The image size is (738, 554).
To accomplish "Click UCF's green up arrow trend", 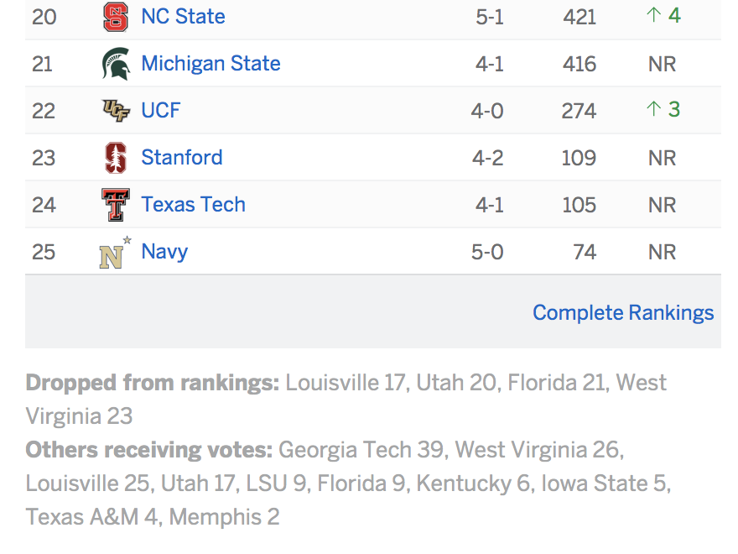I will point(663,109).
